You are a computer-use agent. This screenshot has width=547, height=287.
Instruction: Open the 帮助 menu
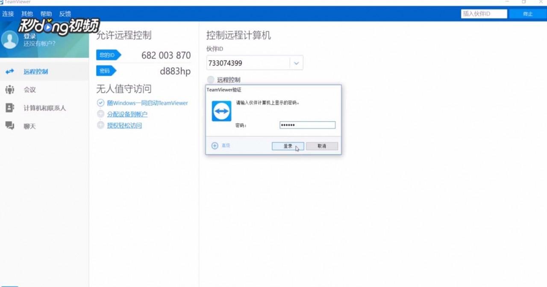click(x=46, y=13)
